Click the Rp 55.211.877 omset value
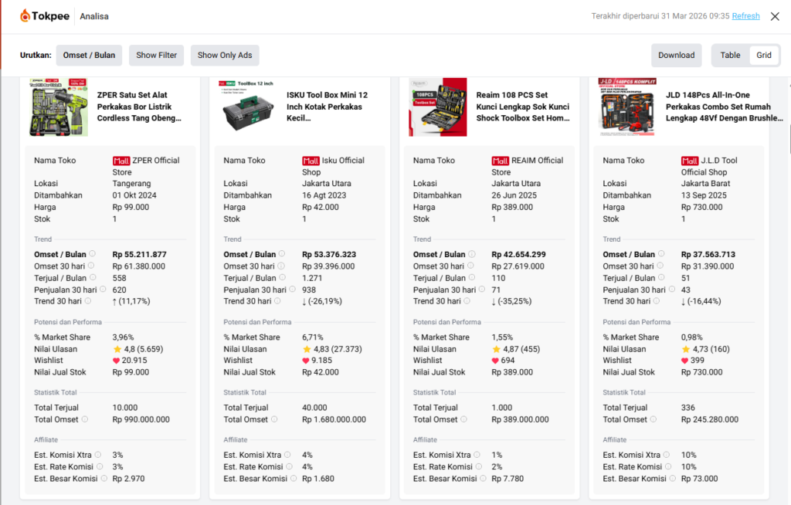This screenshot has height=505, width=791. (139, 254)
